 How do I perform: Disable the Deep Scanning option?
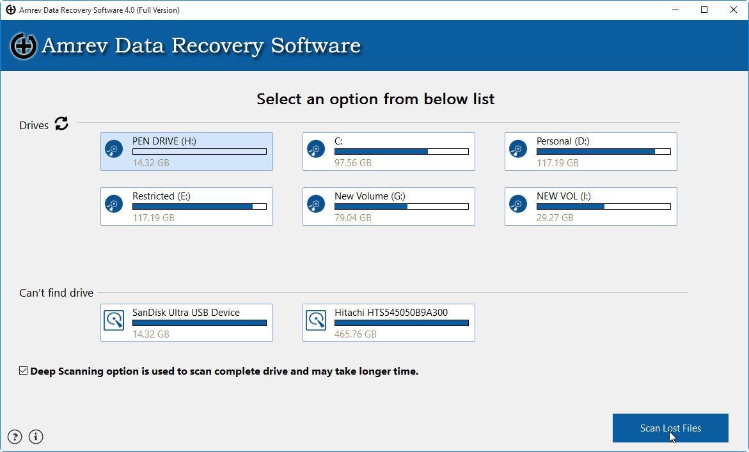[22, 371]
